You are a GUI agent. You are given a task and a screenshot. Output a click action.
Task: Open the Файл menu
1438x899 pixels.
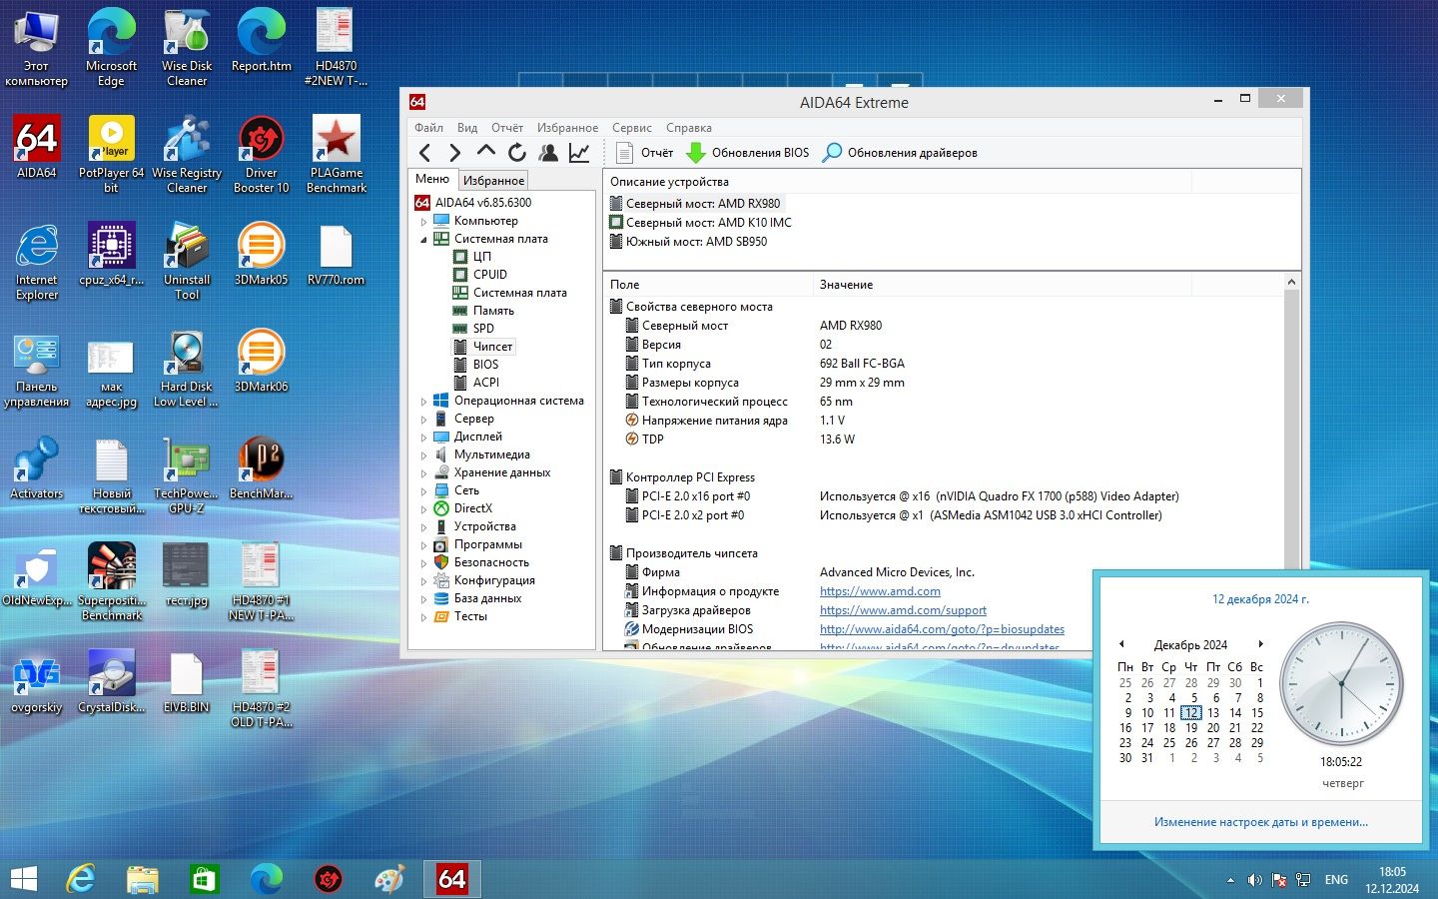tap(429, 128)
